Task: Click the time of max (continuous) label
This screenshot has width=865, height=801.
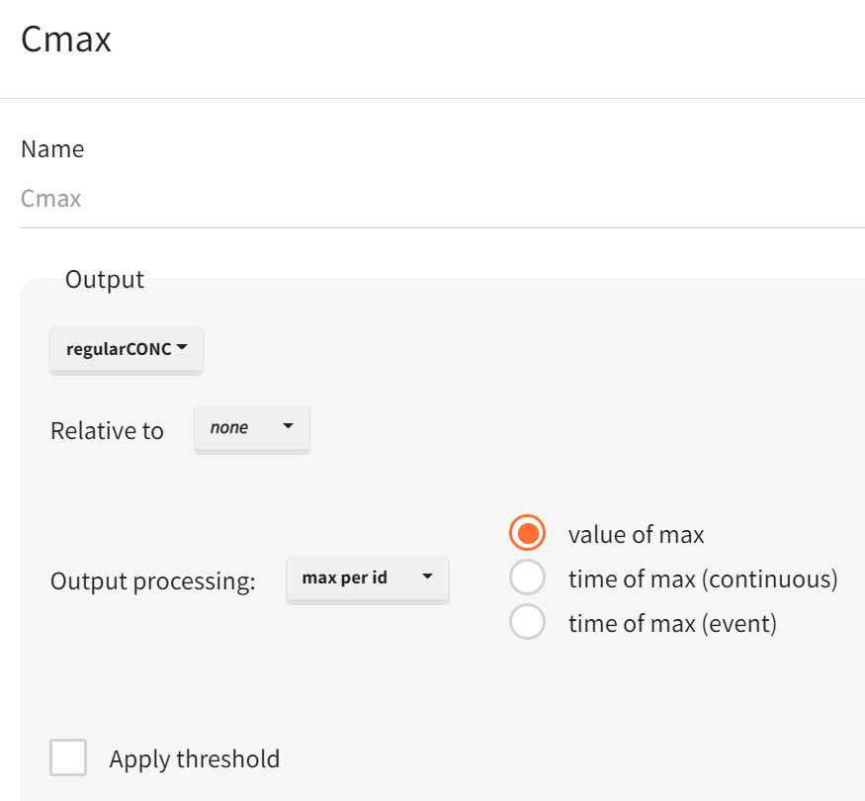Action: (x=703, y=579)
